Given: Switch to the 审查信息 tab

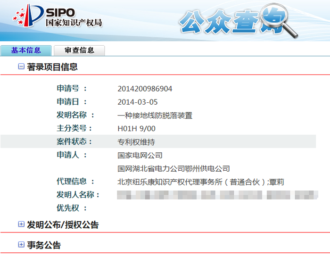Looking at the screenshot, I should 79,50.
